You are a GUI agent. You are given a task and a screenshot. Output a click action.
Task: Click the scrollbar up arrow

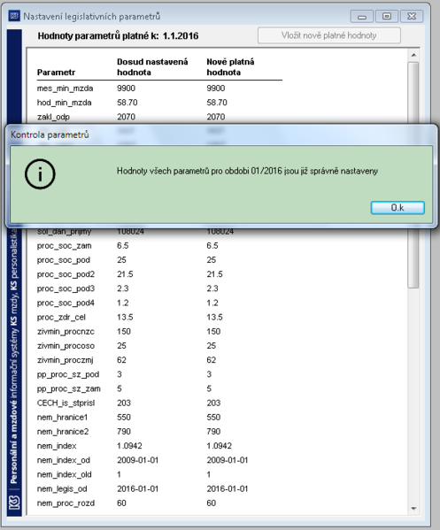pos(413,55)
